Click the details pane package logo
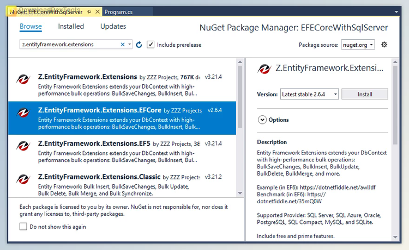 click(264, 69)
